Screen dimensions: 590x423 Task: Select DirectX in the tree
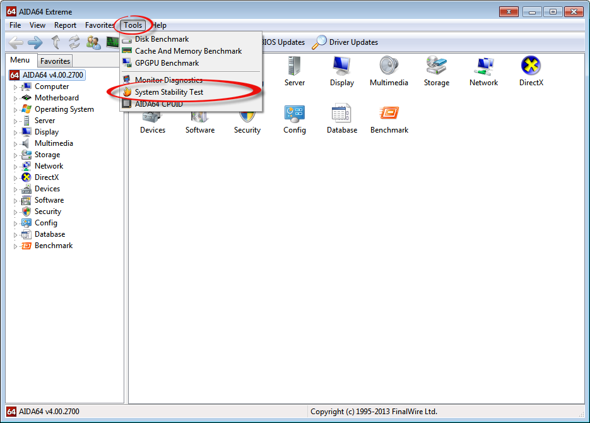pos(46,177)
